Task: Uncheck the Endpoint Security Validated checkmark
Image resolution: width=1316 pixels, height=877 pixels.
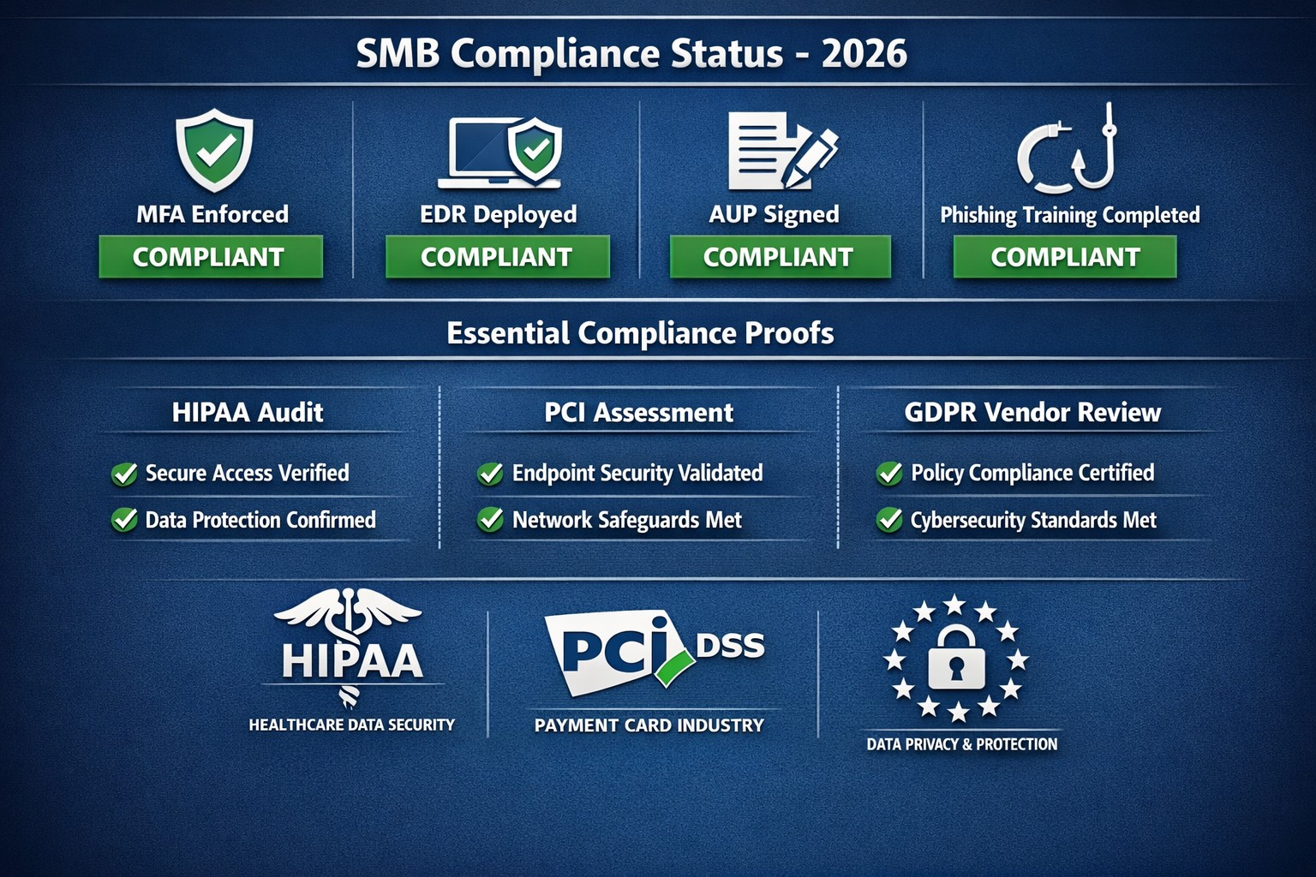Action: [490, 474]
